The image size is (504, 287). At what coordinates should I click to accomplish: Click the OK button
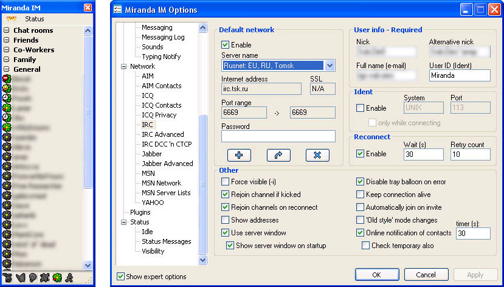(x=377, y=275)
